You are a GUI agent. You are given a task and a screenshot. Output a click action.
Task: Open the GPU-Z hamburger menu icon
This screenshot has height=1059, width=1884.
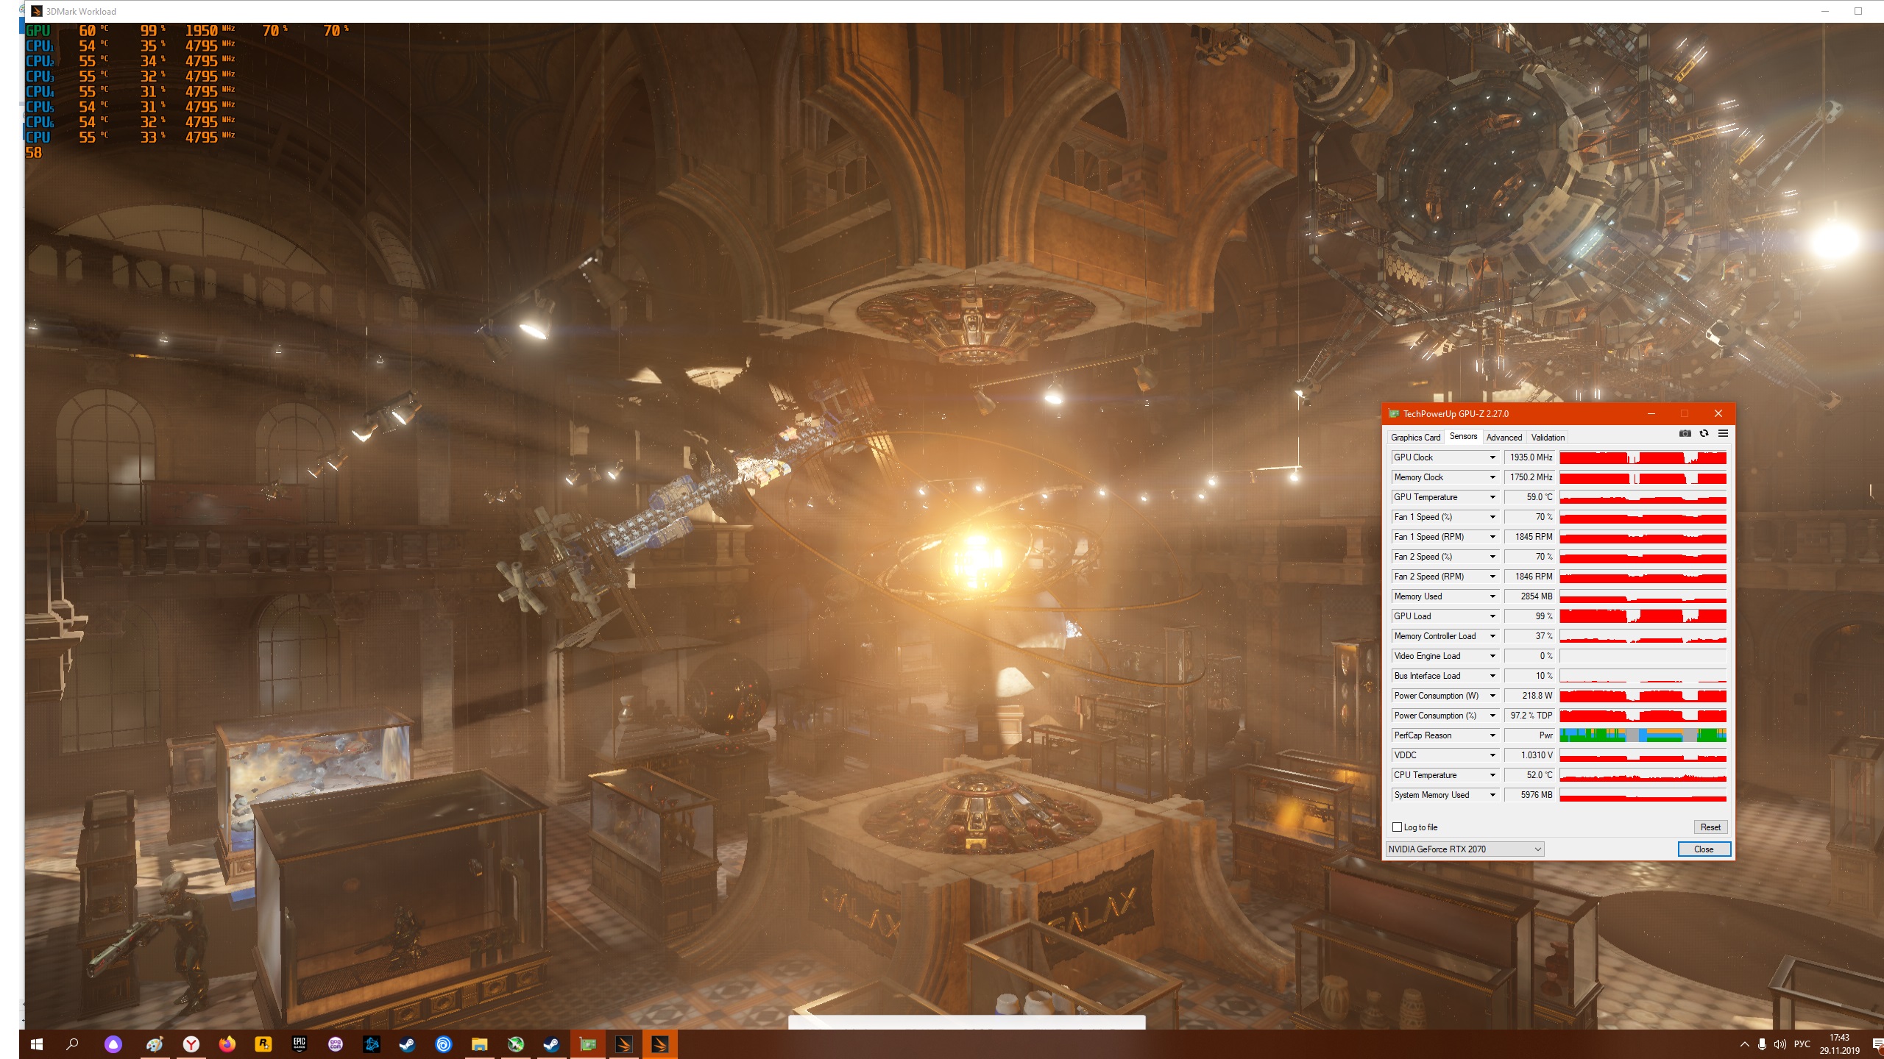(x=1723, y=434)
